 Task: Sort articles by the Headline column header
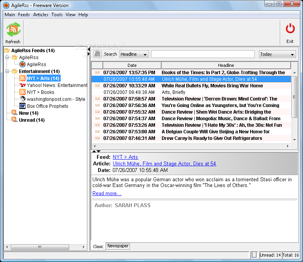pyautogui.click(x=226, y=65)
